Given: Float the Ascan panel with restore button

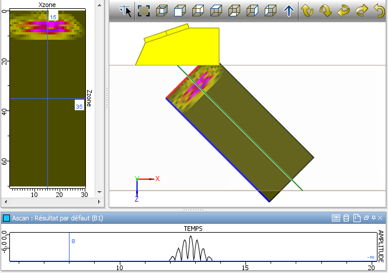Looking at the screenshot, I should (x=366, y=218).
